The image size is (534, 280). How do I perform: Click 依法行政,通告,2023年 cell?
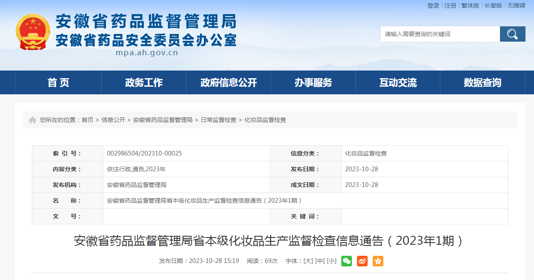click(x=136, y=169)
